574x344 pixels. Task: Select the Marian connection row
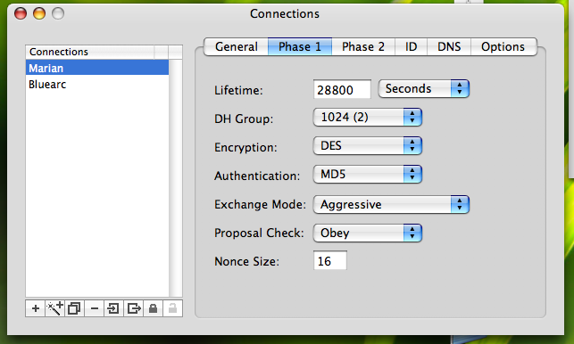click(97, 68)
